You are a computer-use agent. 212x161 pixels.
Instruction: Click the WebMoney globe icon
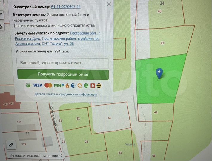(x=73, y=86)
